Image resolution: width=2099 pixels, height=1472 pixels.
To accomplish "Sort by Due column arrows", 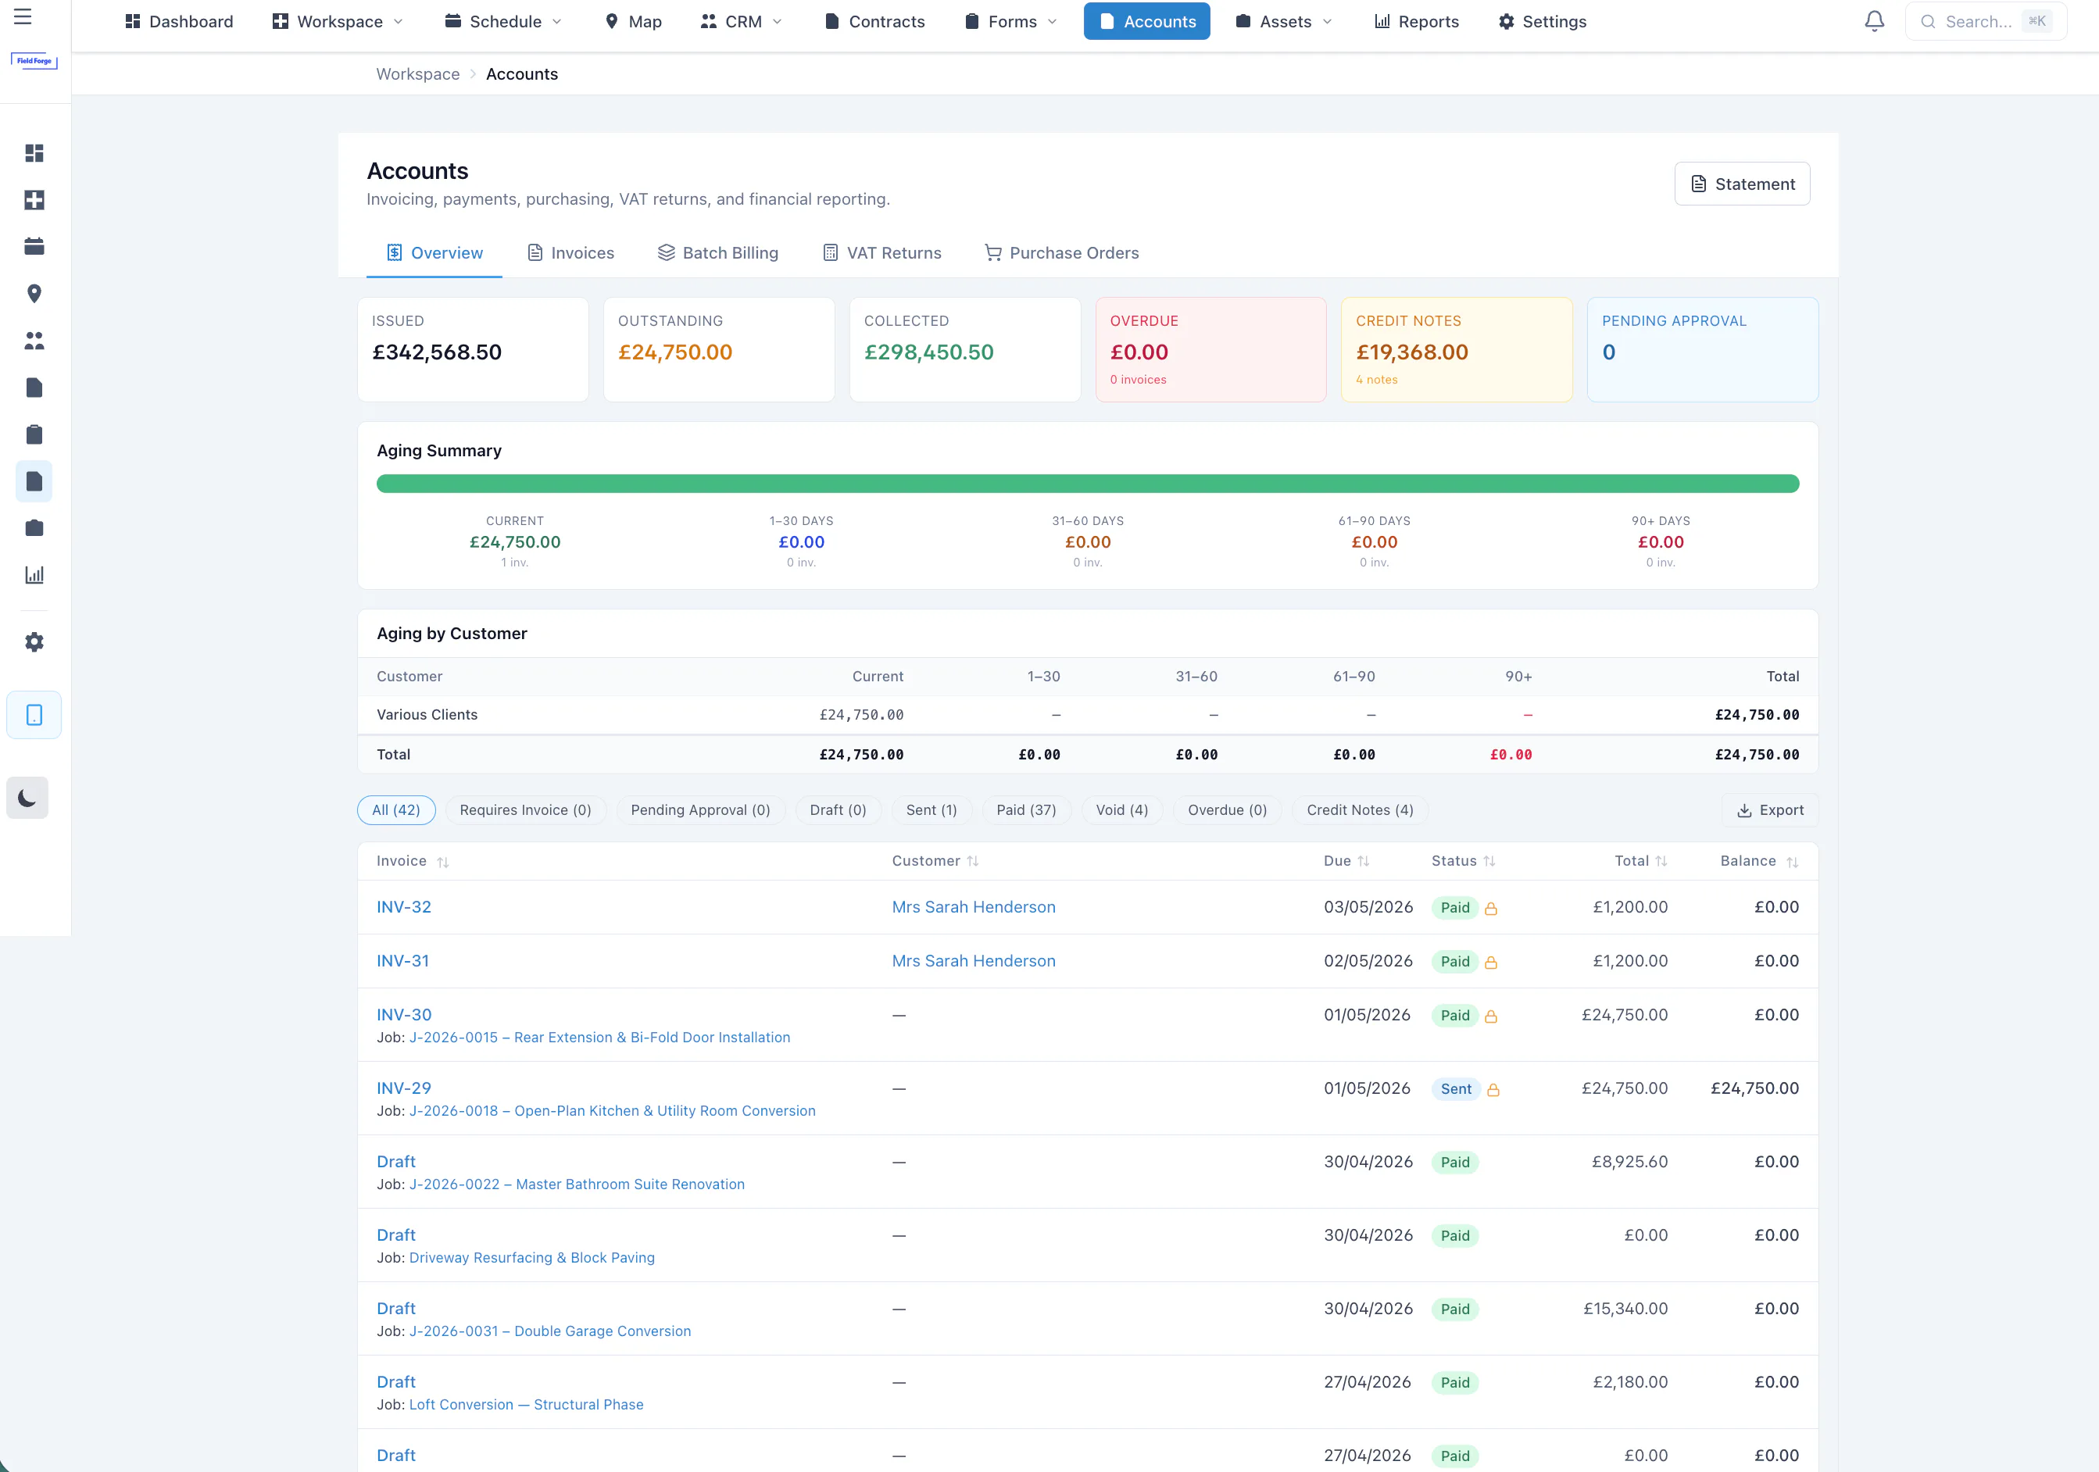I will tap(1363, 861).
